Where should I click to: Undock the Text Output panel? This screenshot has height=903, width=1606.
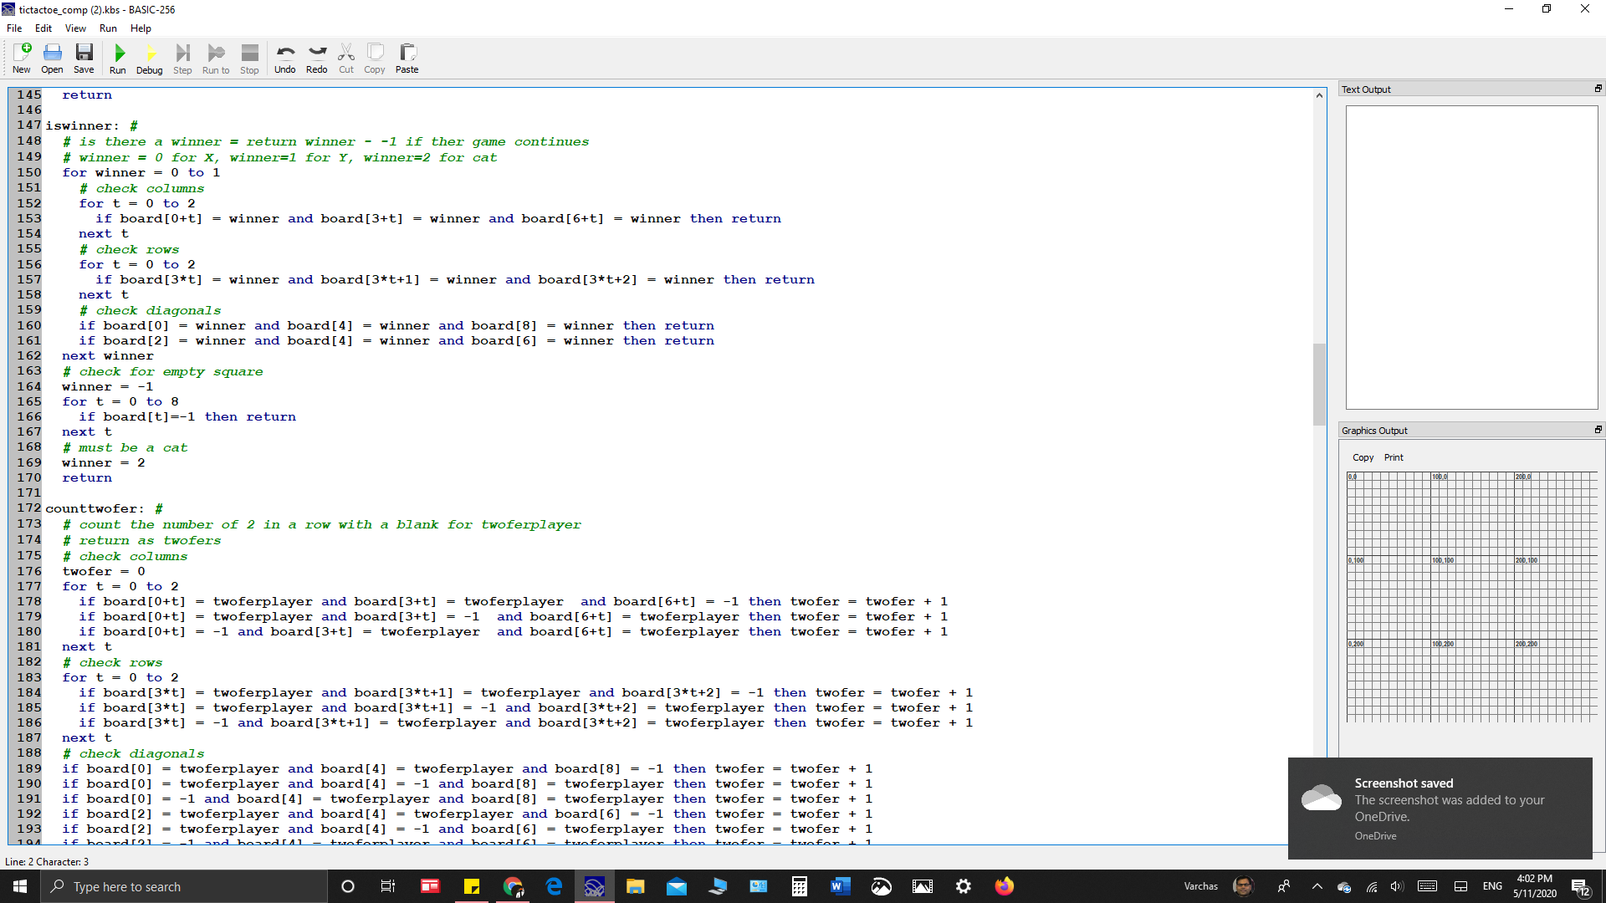click(x=1598, y=89)
